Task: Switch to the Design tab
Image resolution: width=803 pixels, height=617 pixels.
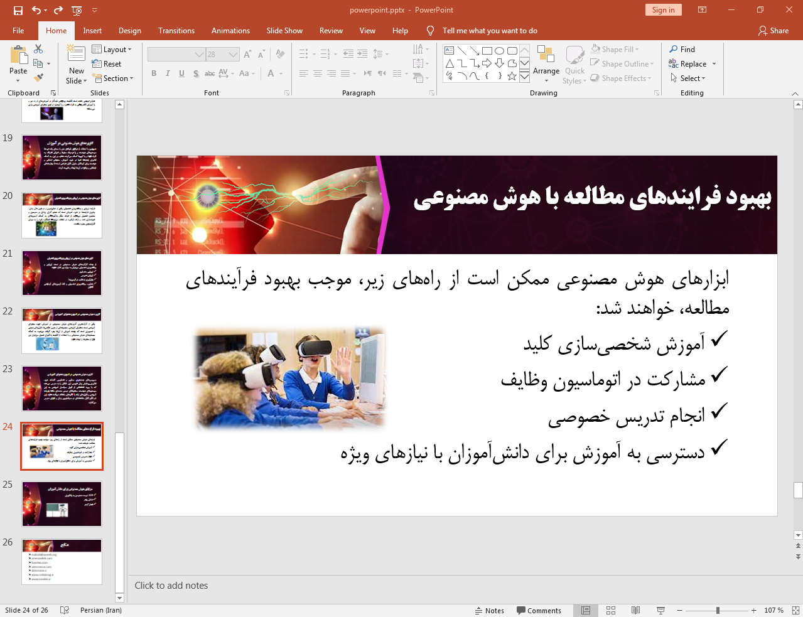Action: coord(130,30)
